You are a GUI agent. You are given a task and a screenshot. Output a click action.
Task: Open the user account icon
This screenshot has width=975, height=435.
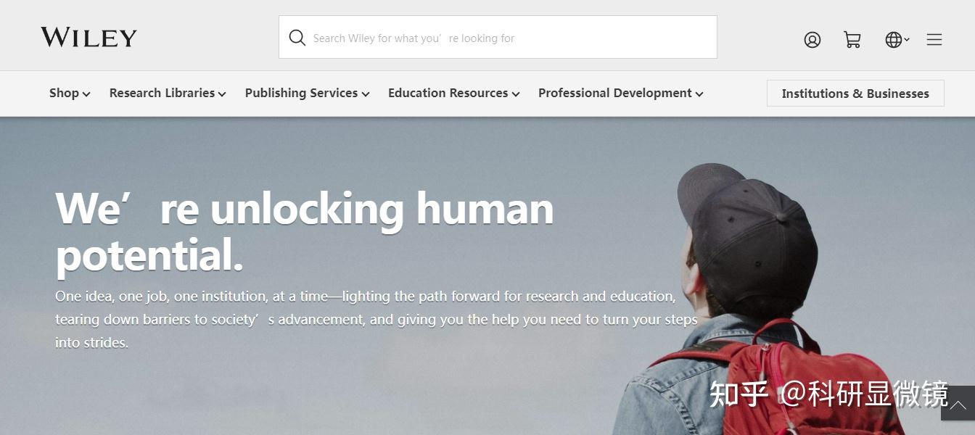coord(812,40)
